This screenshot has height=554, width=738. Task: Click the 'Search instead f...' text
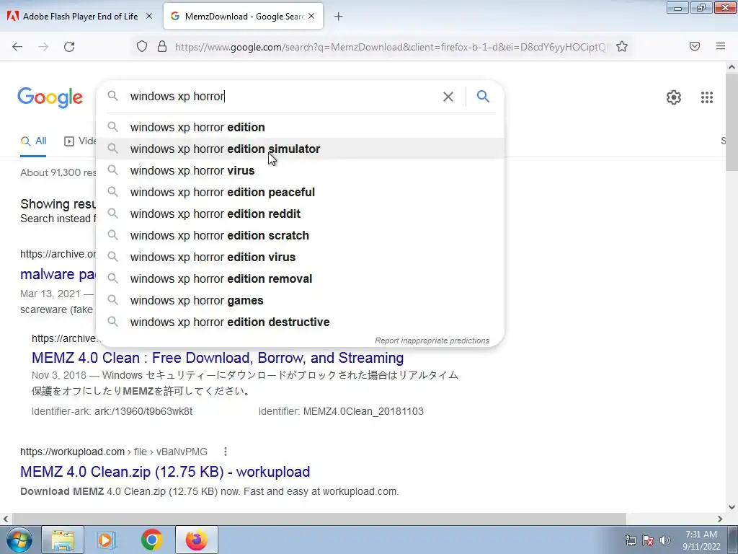tap(58, 219)
